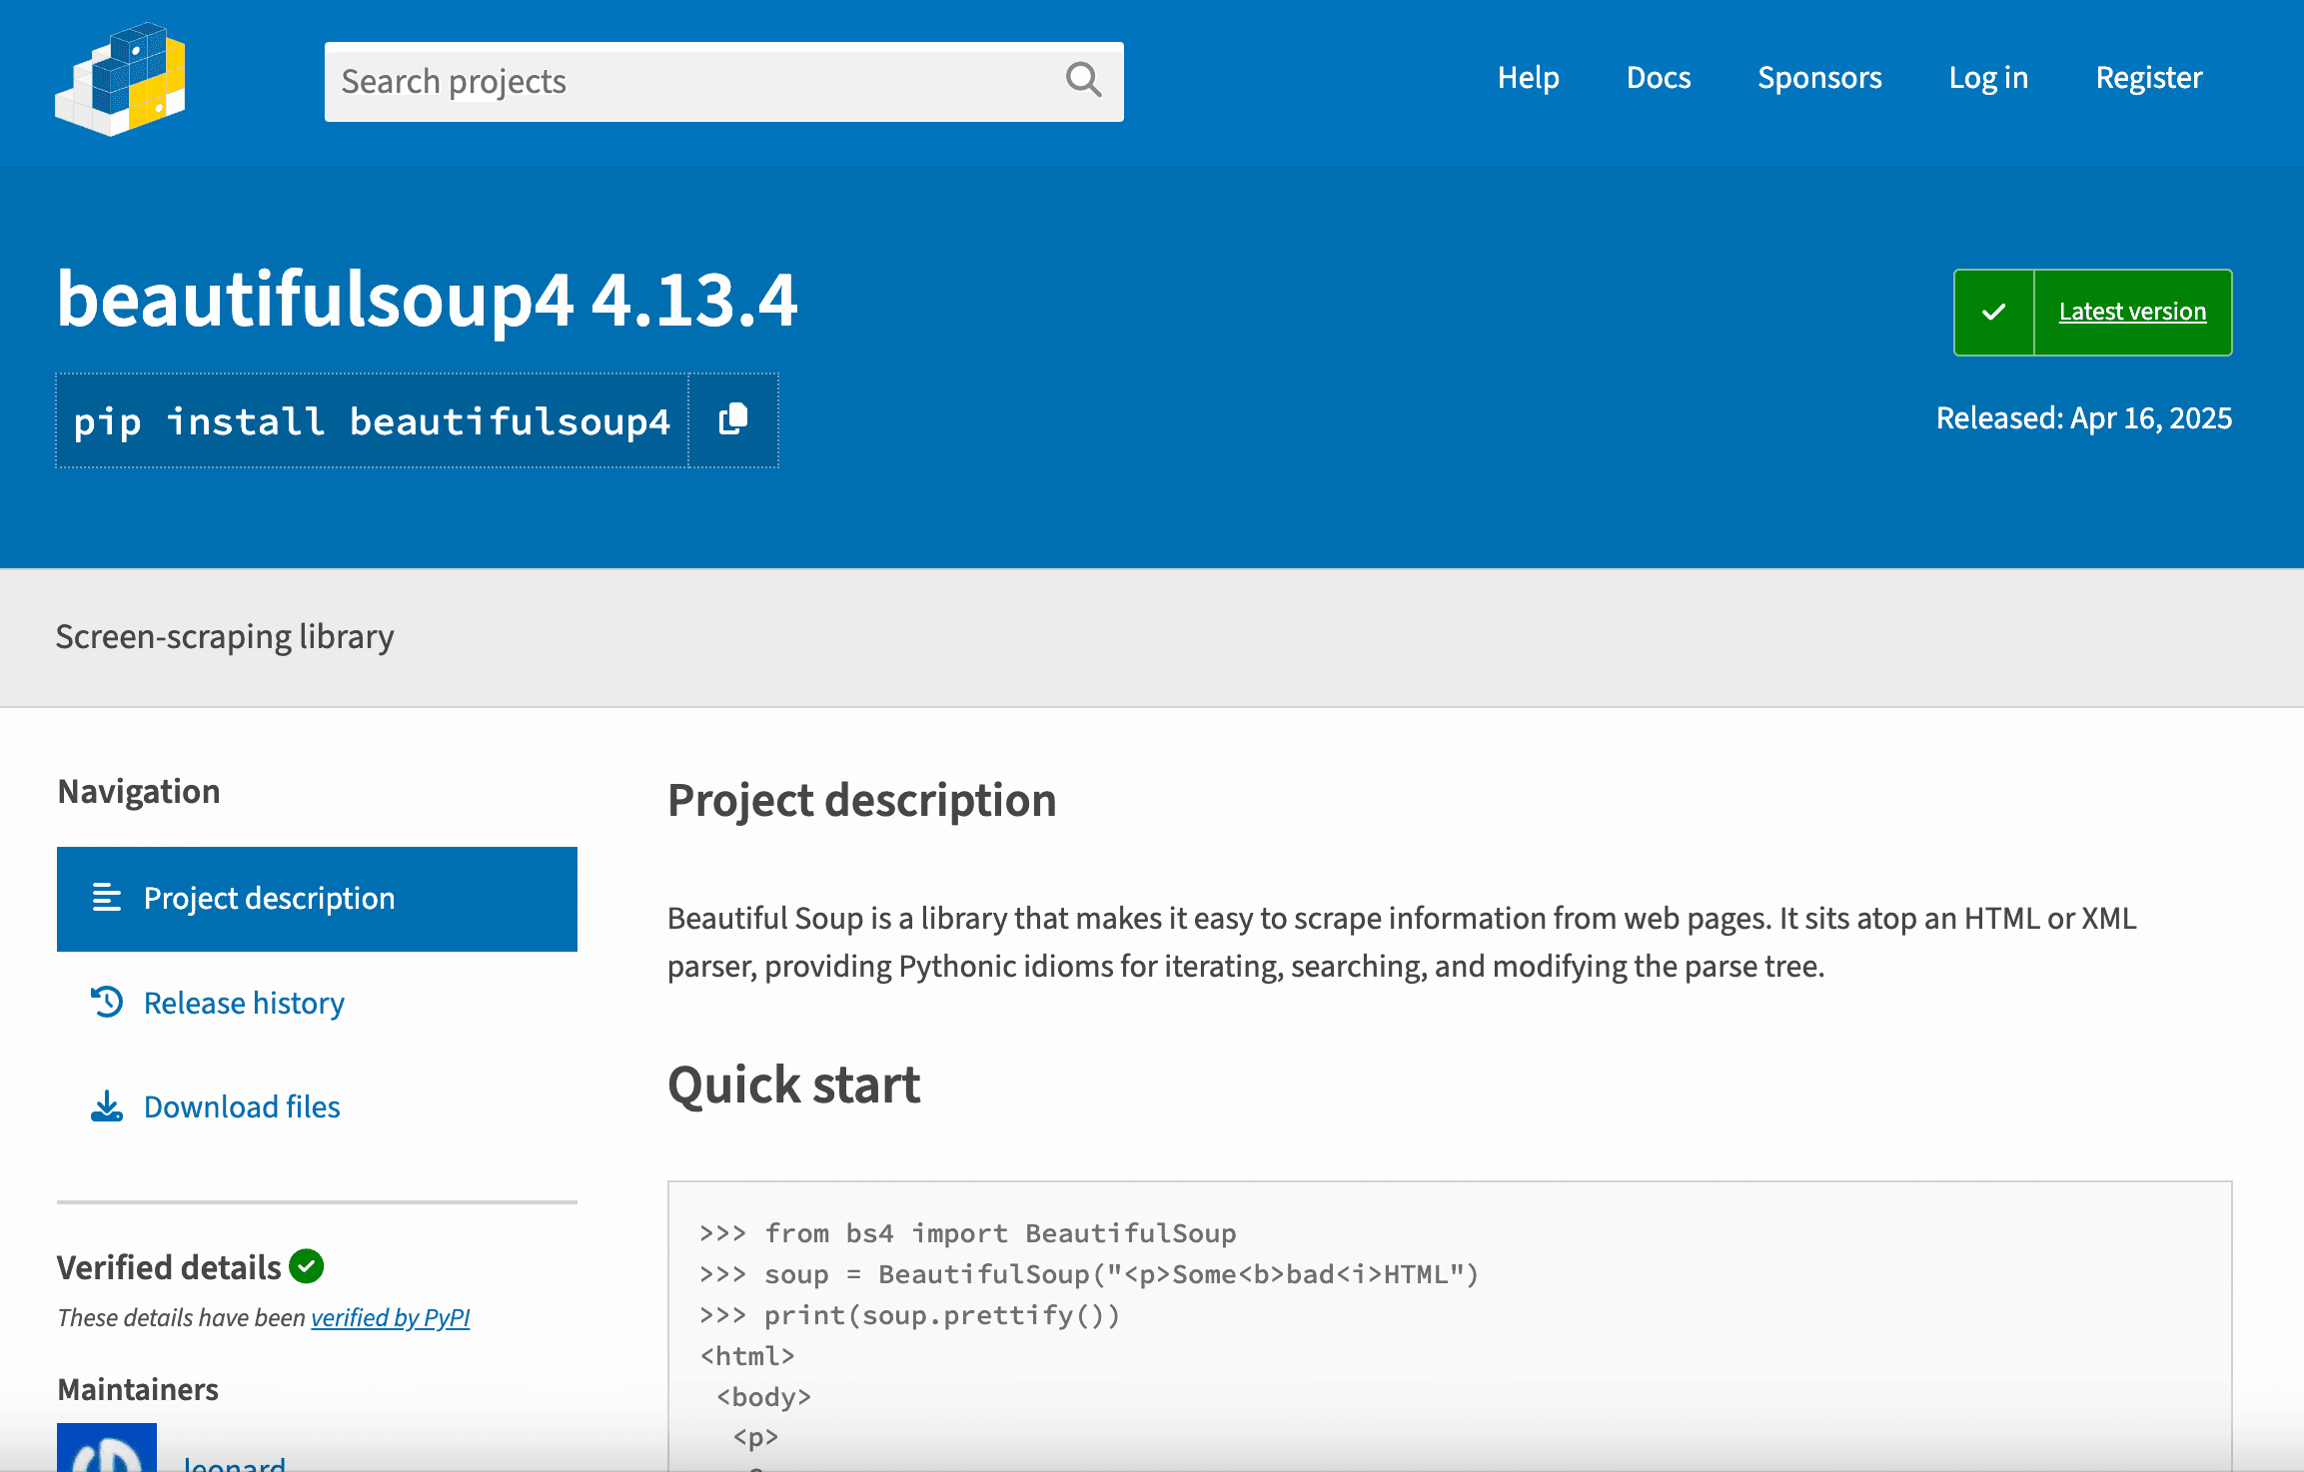This screenshot has width=2304, height=1472.
Task: Select the Project description navigation tab
Action: coord(317,899)
